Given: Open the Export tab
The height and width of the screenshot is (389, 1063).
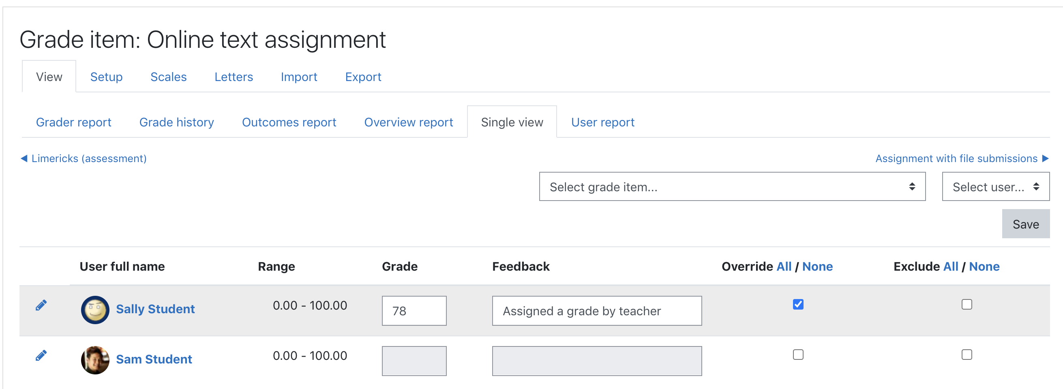Looking at the screenshot, I should [x=363, y=77].
